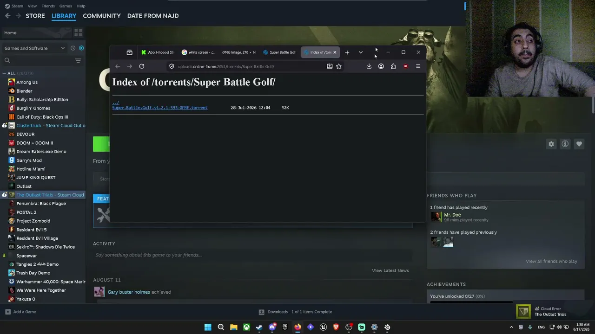
Task: Open the Friends menu in Steam
Action: pos(48,6)
